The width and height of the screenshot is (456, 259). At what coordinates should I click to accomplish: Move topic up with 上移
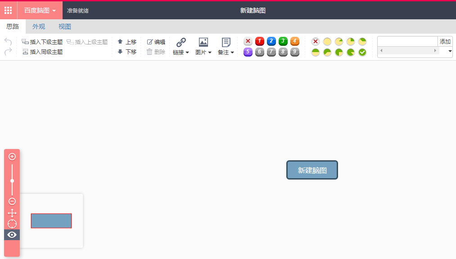pyautogui.click(x=127, y=42)
